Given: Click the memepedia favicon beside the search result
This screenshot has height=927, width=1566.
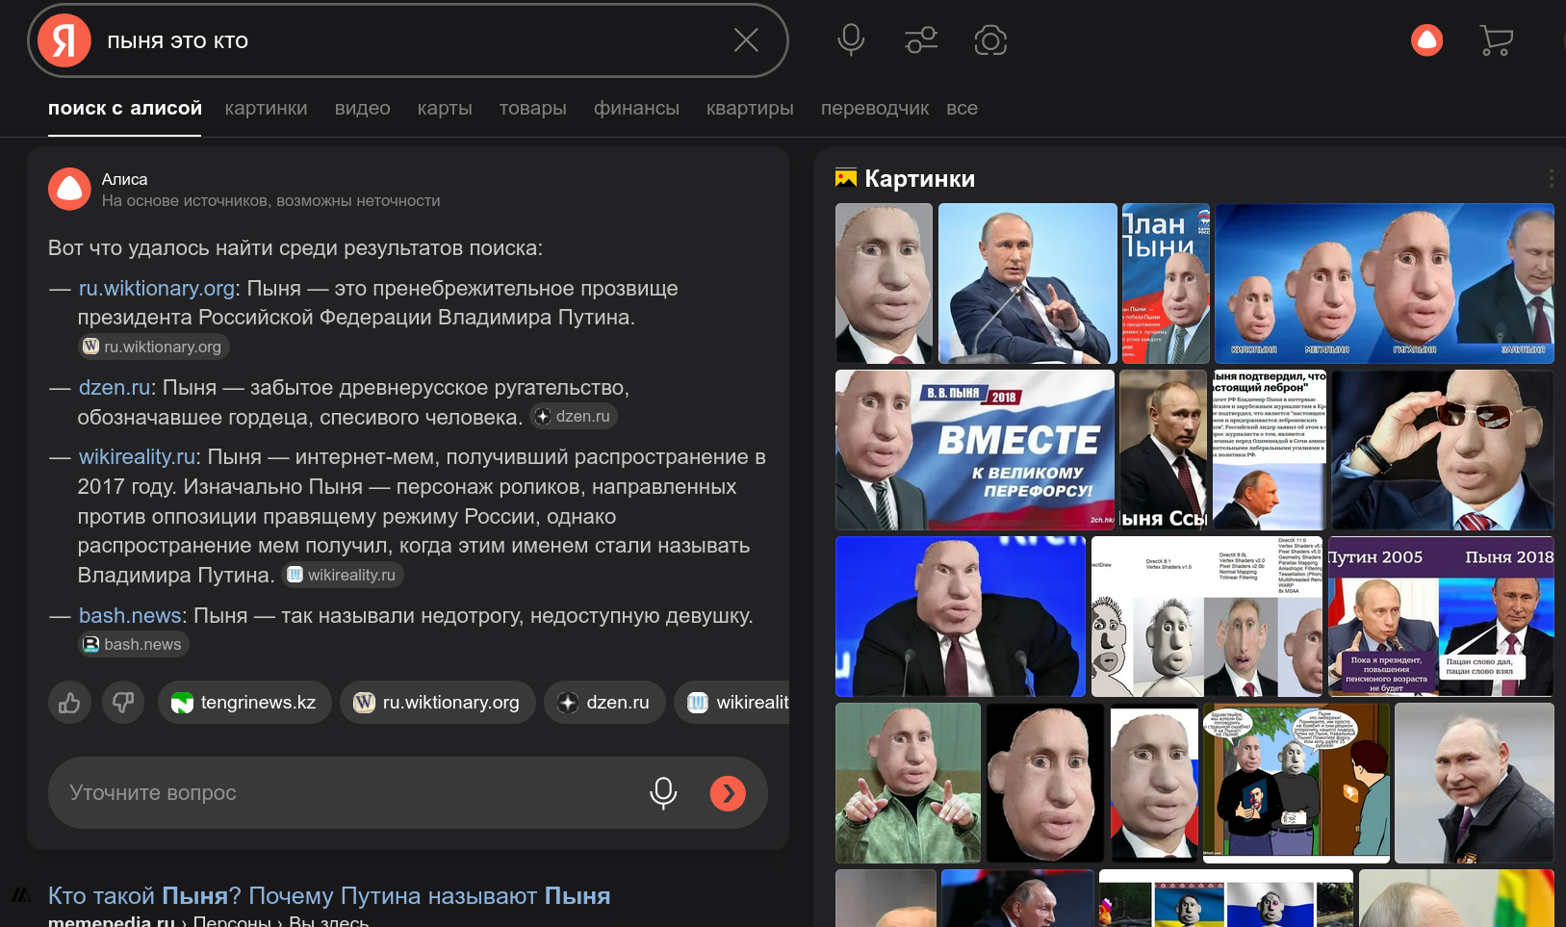Looking at the screenshot, I should [x=21, y=895].
